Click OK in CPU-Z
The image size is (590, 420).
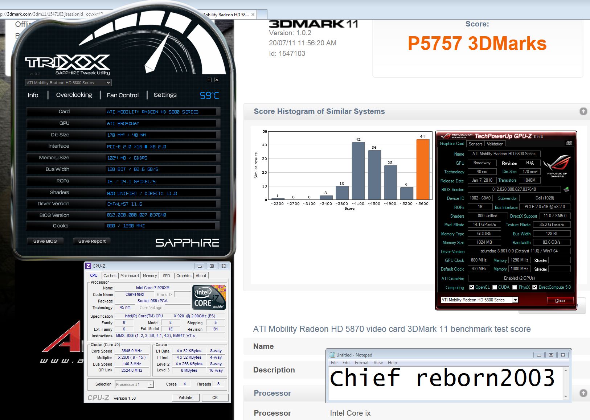pos(215,398)
